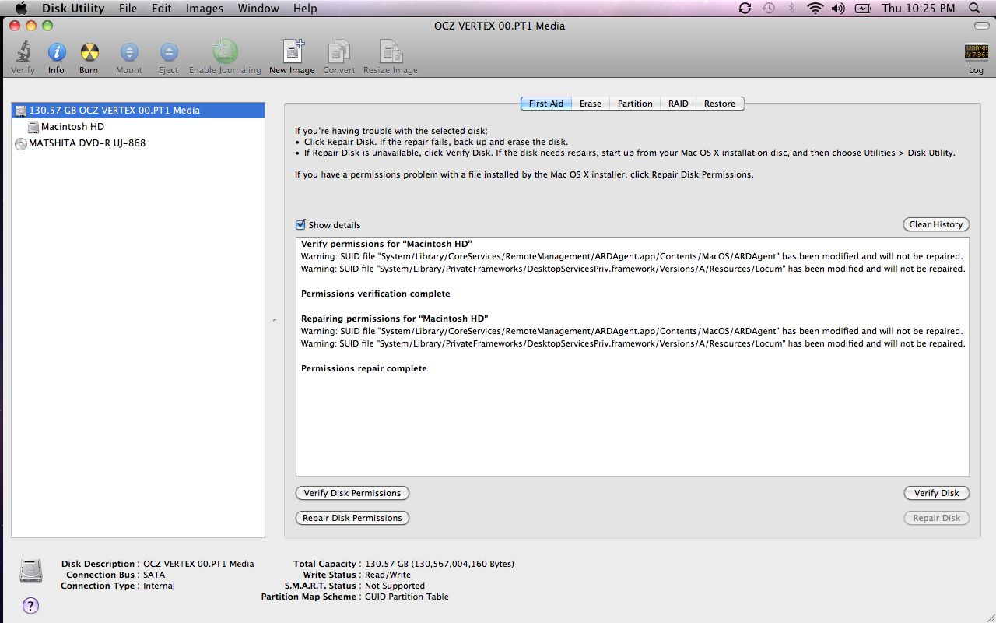
Task: Switch to the First Aid tab
Action: pos(546,104)
